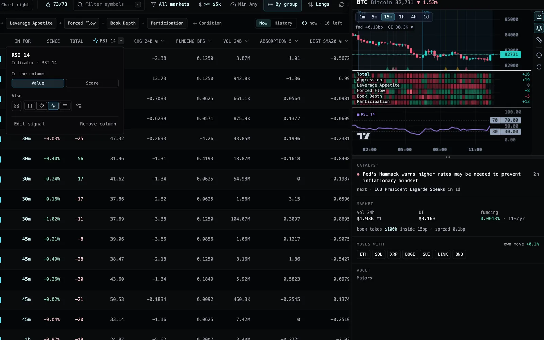Click the grid layout icon under Also
The height and width of the screenshot is (340, 544).
[16, 106]
